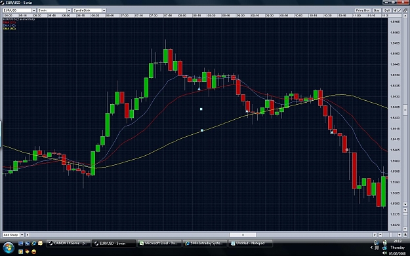The image size is (410, 256).
Task: Switch to Untitled - Notepad taskbar window
Action: click(x=251, y=243)
